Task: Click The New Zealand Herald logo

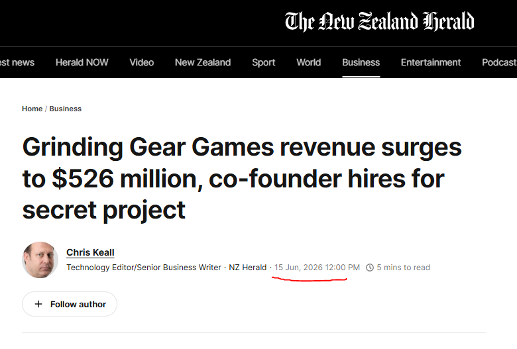Action: coord(380,21)
